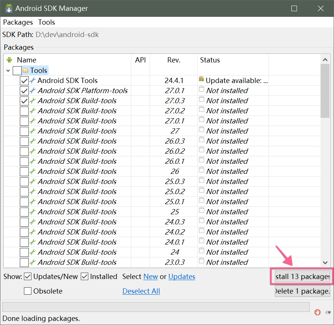Toggle the Installed show checkbox
The height and width of the screenshot is (325, 334).
pos(85,276)
